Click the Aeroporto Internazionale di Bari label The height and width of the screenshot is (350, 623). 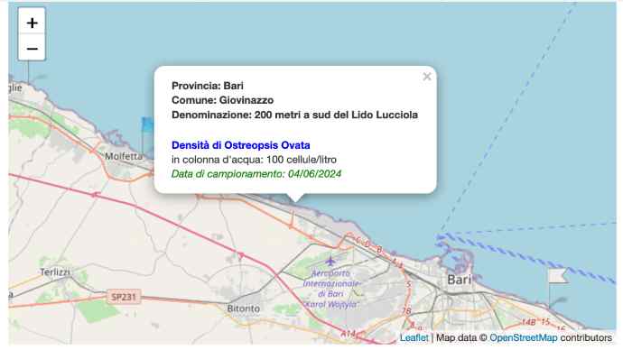(331, 289)
